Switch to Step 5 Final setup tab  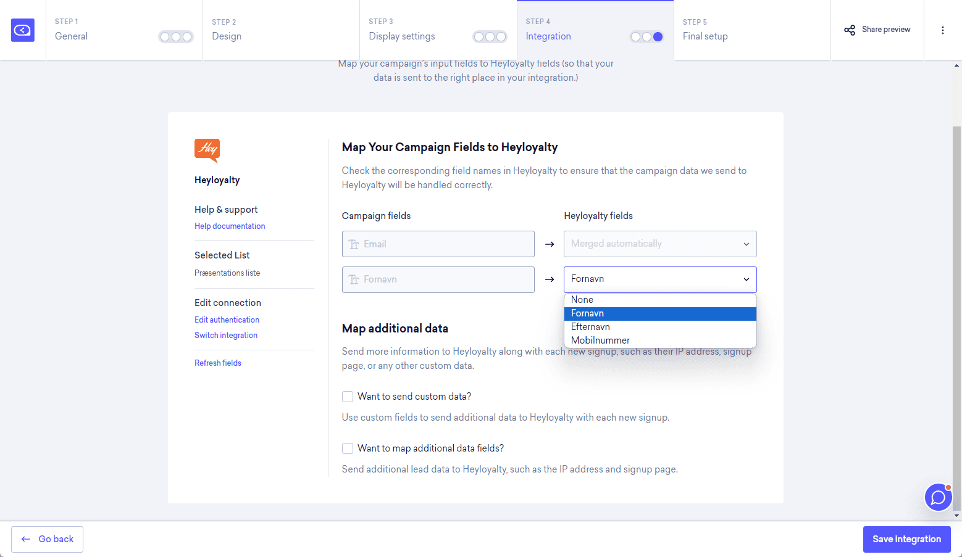[x=705, y=36]
